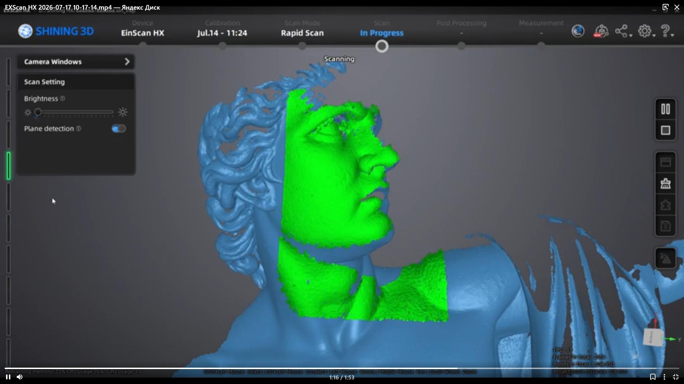Screen dimensions: 684x384
Task: Open the share icon in the top bar
Action: [623, 31]
